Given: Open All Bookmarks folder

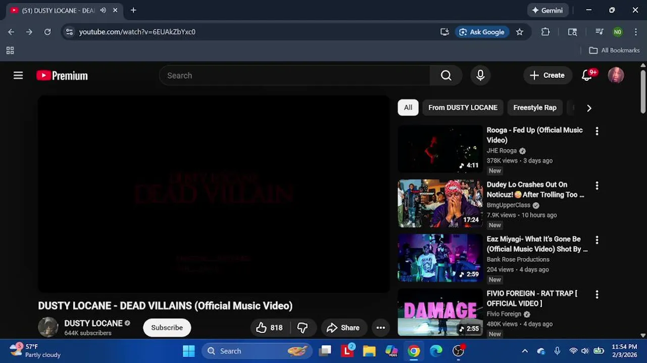Looking at the screenshot, I should 615,50.
